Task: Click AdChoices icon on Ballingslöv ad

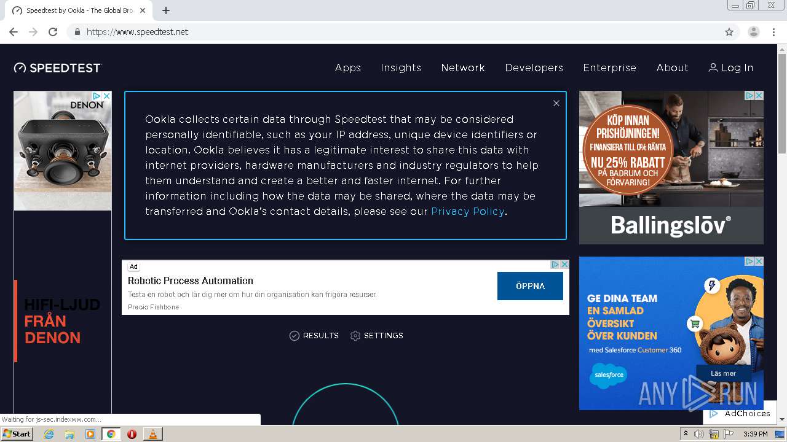Action: (749, 96)
